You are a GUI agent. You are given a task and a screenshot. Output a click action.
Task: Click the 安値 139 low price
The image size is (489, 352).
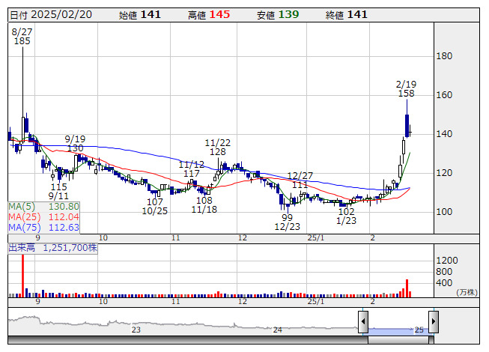click(278, 15)
